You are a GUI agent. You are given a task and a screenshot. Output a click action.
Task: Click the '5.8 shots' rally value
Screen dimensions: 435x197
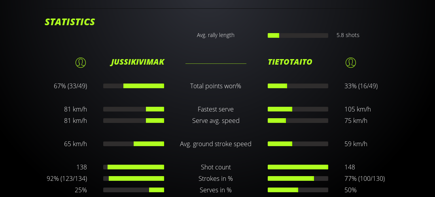tap(348, 35)
